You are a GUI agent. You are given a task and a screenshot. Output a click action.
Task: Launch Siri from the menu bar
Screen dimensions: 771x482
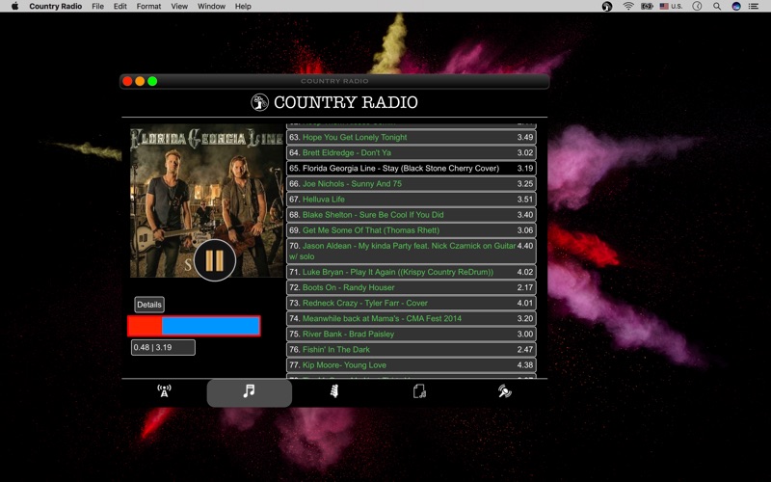736,7
